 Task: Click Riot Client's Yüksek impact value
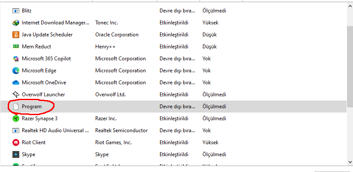(x=210, y=142)
